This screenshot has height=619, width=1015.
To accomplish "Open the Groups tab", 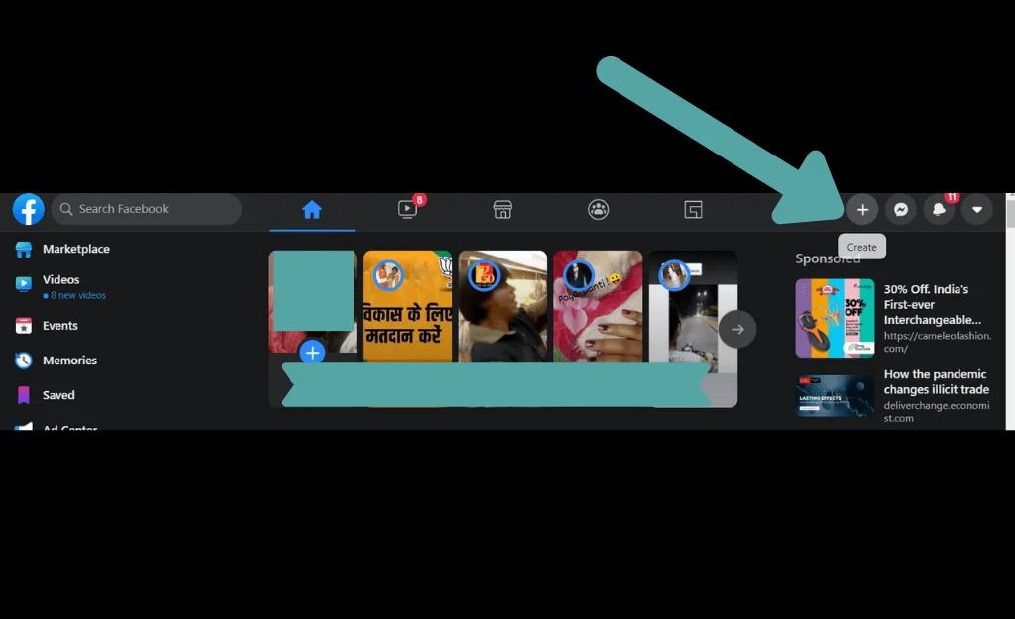I will (598, 210).
